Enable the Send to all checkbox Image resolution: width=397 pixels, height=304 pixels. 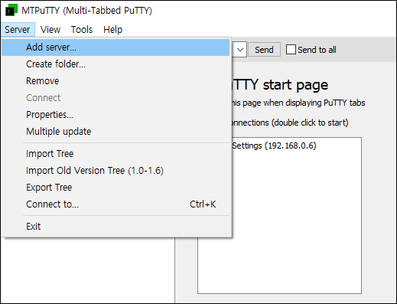[x=291, y=50]
